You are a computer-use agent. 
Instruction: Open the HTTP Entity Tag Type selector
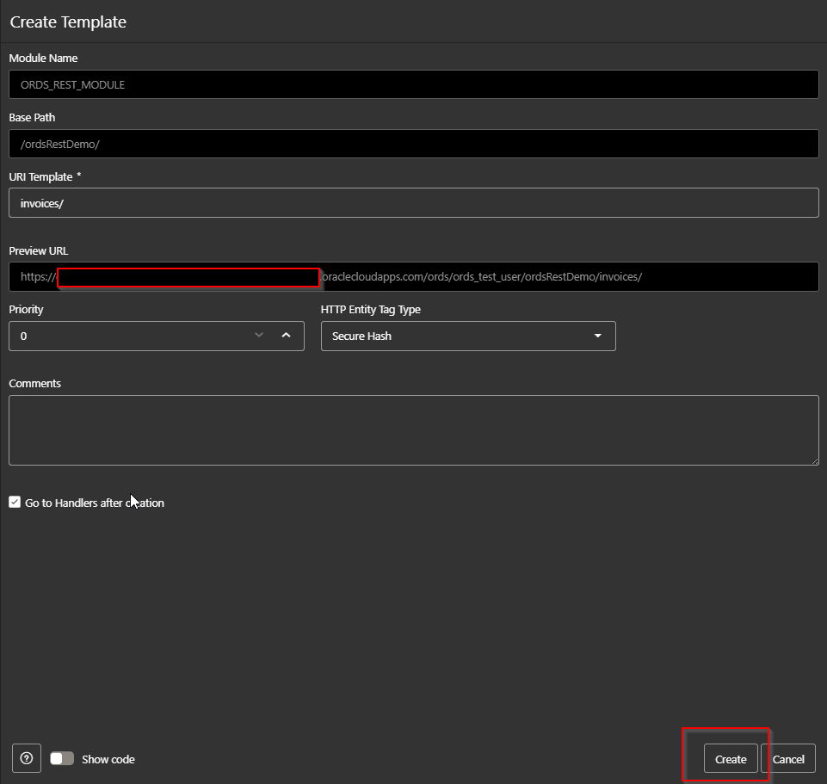pyautogui.click(x=468, y=336)
